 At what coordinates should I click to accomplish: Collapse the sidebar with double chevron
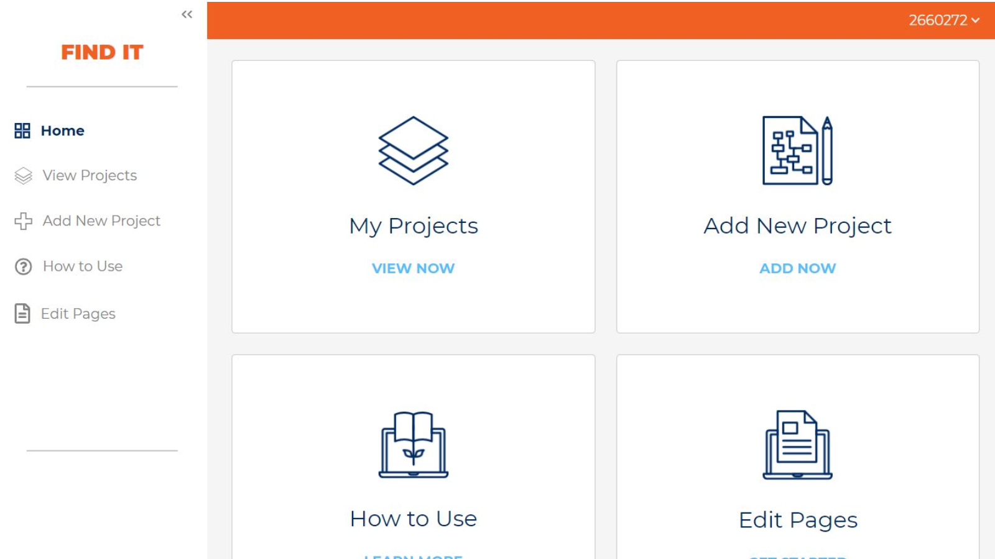click(187, 14)
